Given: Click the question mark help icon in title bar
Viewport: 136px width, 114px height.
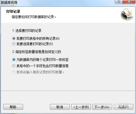Looking at the screenshot, I should click(119, 2).
